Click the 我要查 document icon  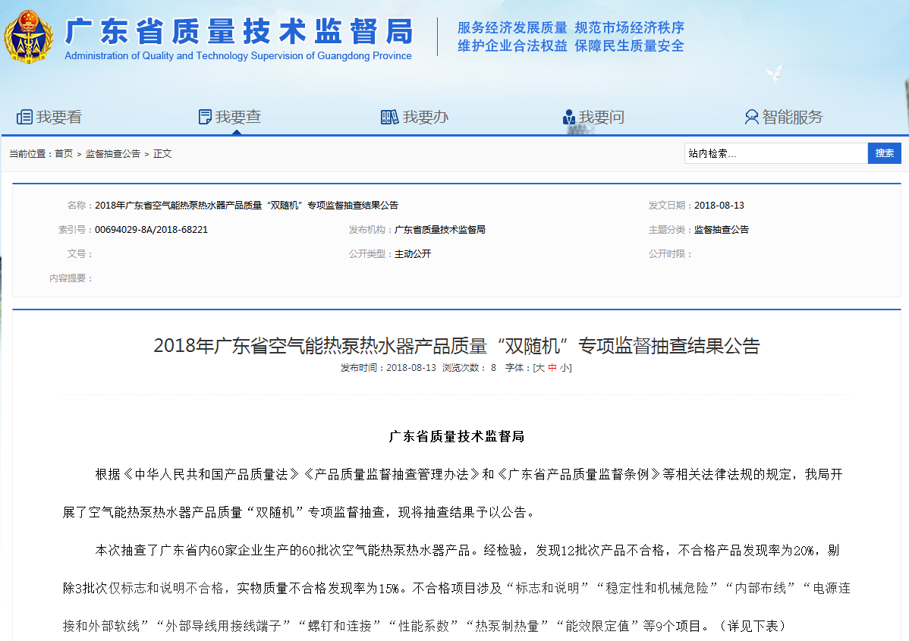(205, 117)
